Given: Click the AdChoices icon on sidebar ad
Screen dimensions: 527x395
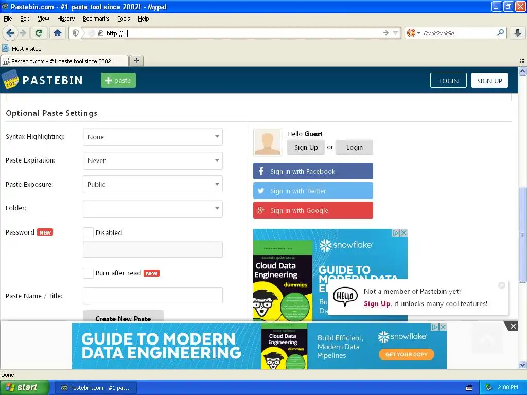Looking at the screenshot, I should click(x=396, y=232).
